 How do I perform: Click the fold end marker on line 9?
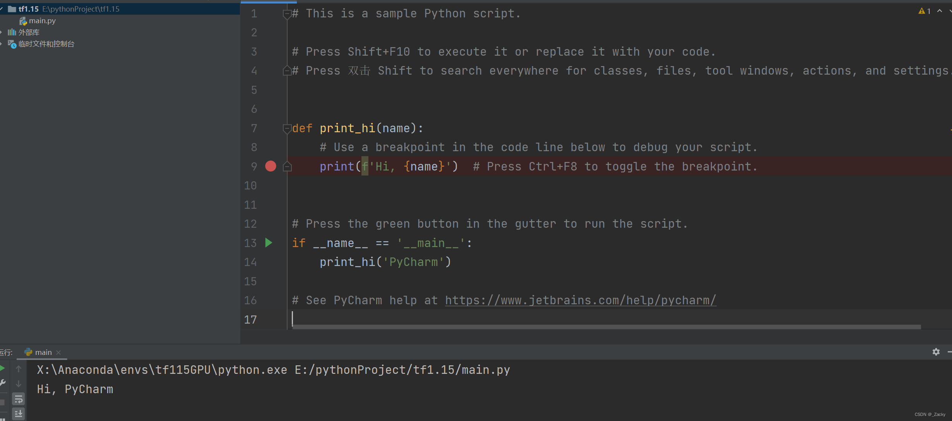point(287,167)
